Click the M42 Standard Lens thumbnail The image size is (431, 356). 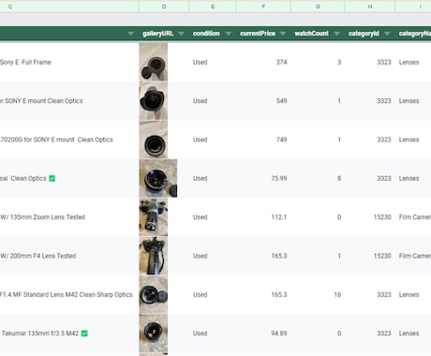pos(154,294)
